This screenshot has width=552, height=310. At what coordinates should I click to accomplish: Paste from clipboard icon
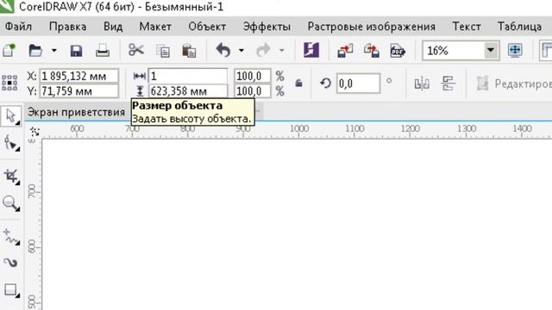tap(189, 51)
